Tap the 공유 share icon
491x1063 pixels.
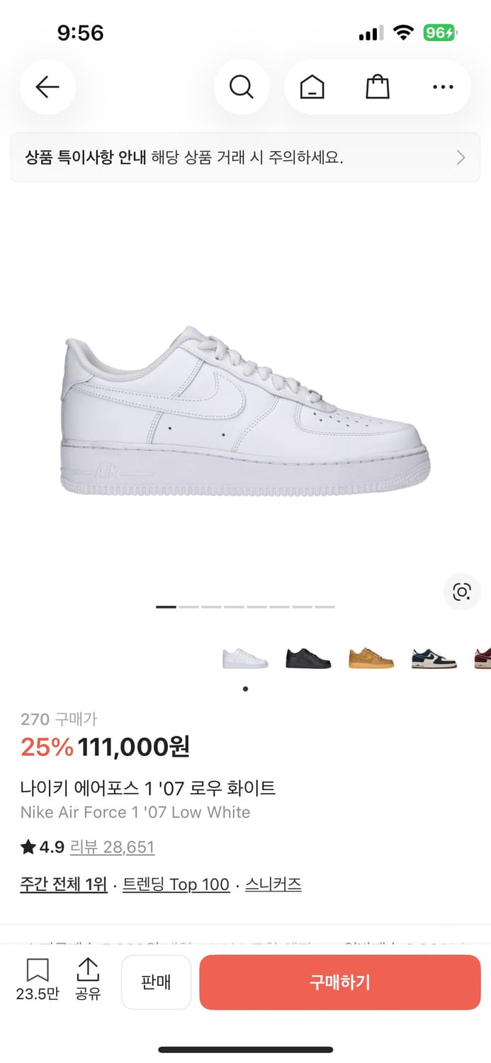tap(89, 979)
